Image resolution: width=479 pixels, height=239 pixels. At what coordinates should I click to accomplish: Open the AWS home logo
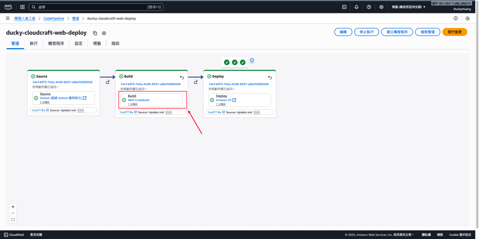[8, 7]
